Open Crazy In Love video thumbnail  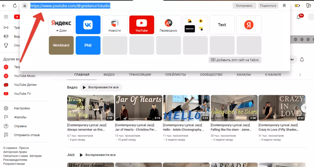(x=282, y=108)
